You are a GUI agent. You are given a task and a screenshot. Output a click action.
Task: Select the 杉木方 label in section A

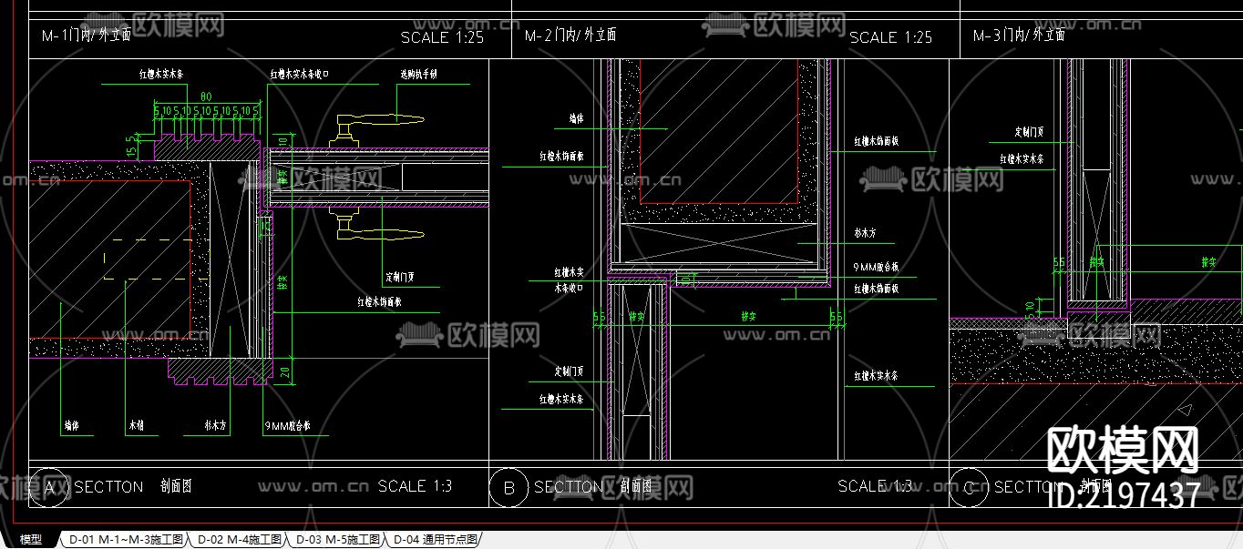click(x=215, y=425)
